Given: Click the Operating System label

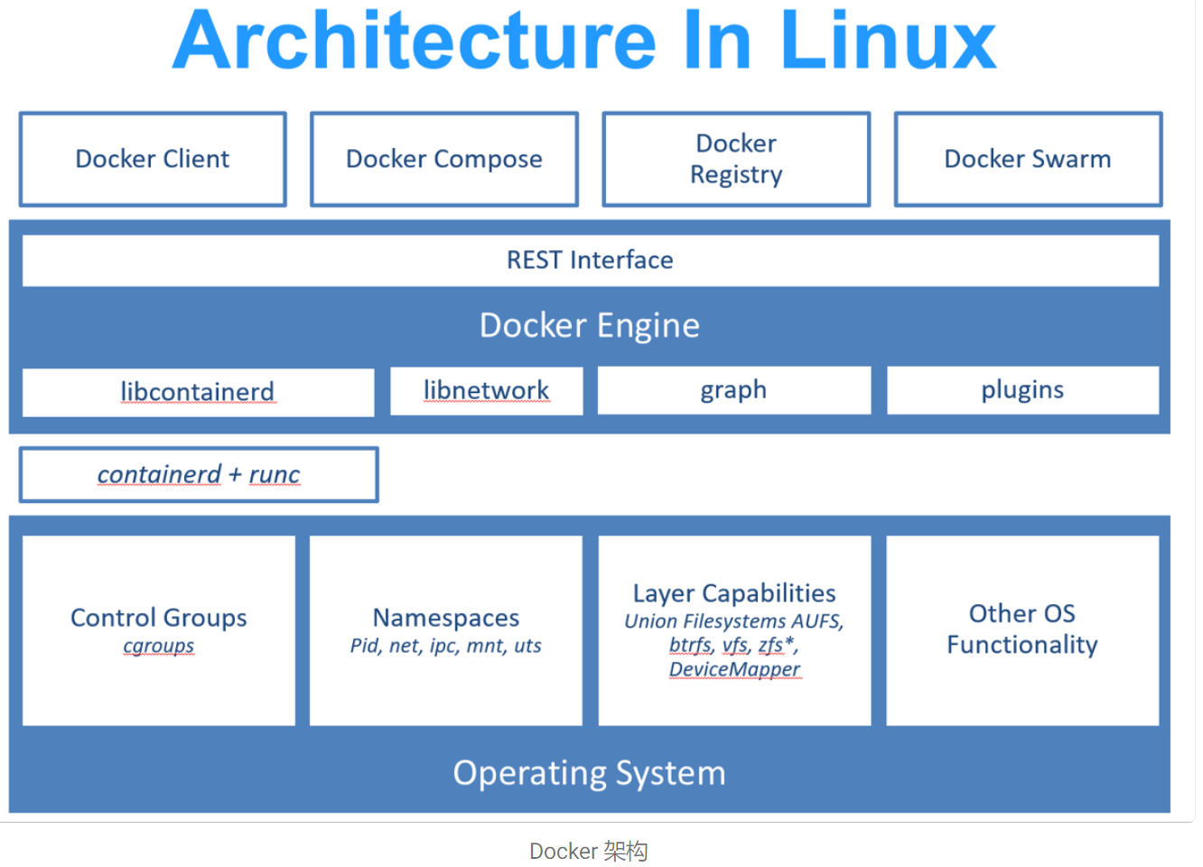Looking at the screenshot, I should [x=590, y=773].
